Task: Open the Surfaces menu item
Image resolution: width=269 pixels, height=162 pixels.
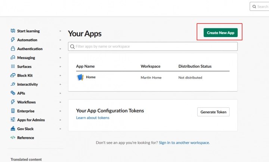Action: [24, 67]
